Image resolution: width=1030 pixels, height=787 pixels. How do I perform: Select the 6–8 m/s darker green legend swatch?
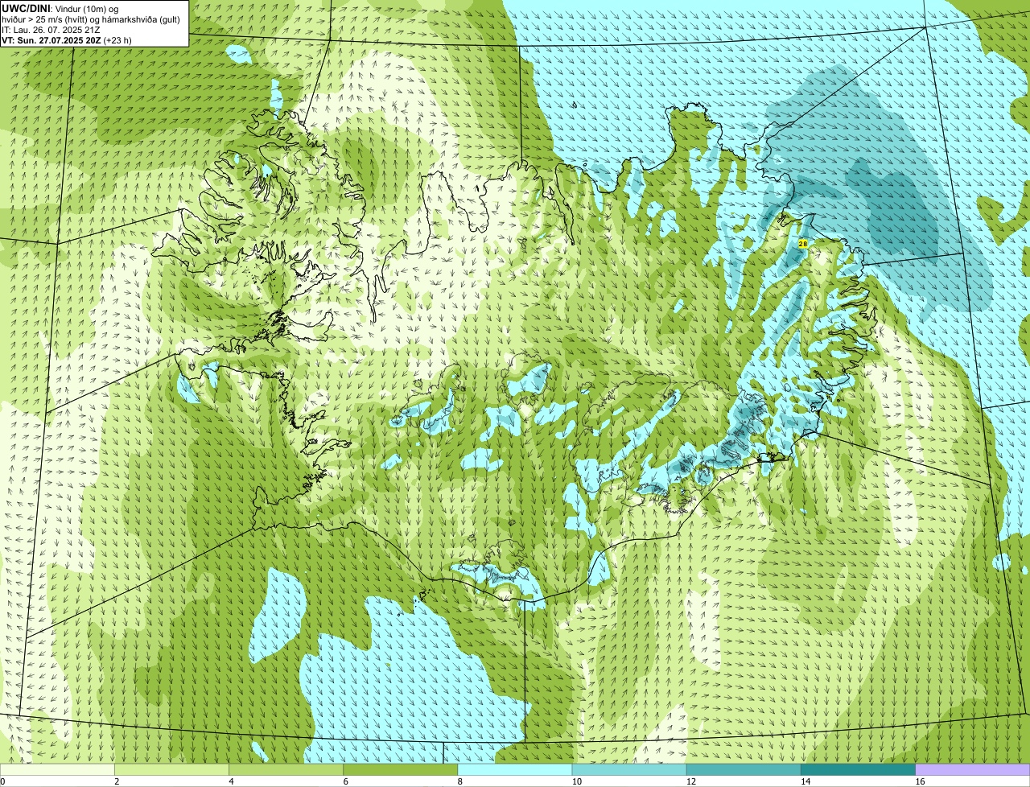[401, 769]
